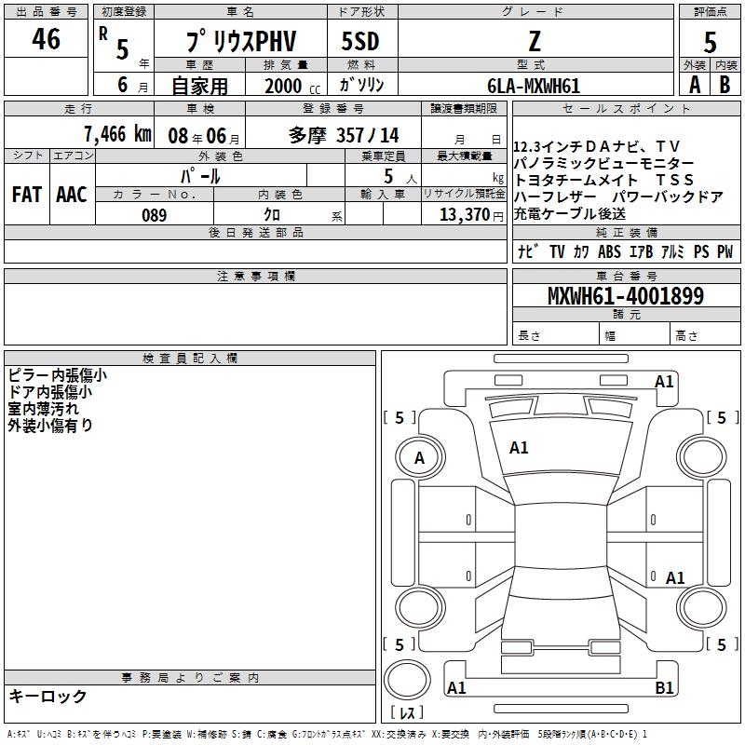Select interior rating "B" under 内装

point(725,85)
